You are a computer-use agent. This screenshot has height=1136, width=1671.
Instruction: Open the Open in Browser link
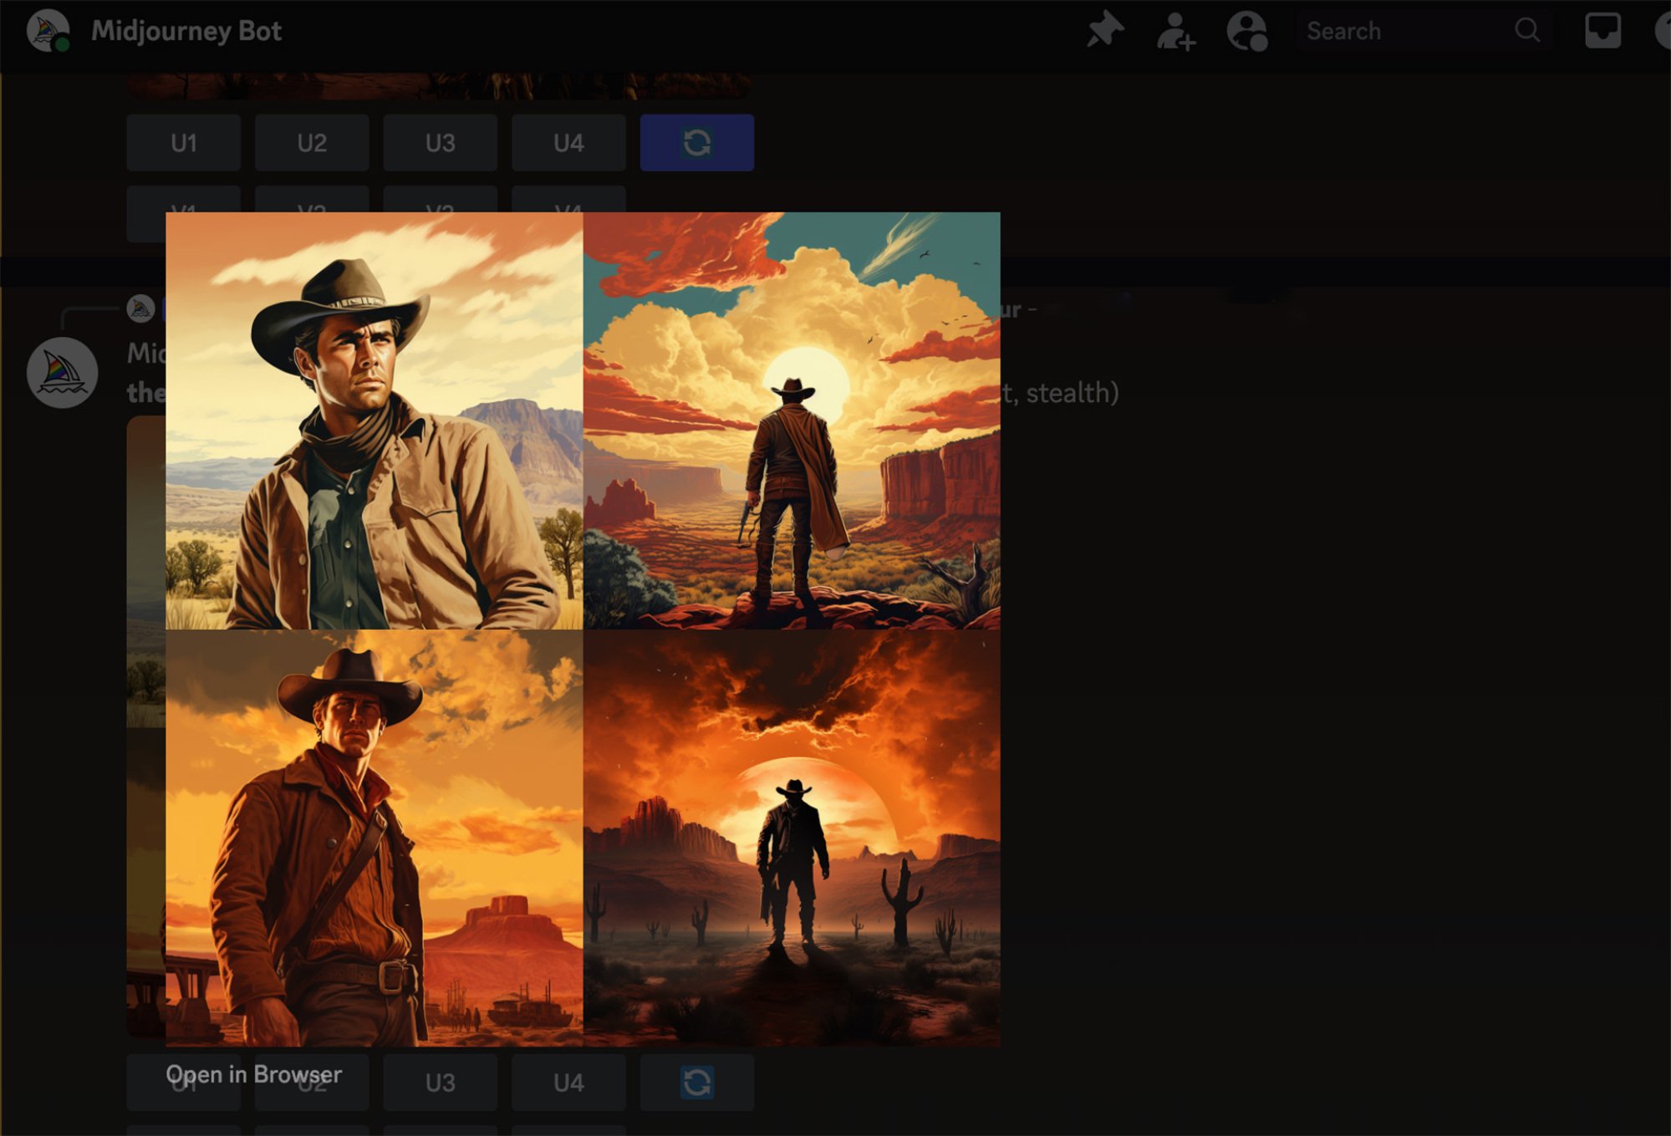pos(254,1074)
